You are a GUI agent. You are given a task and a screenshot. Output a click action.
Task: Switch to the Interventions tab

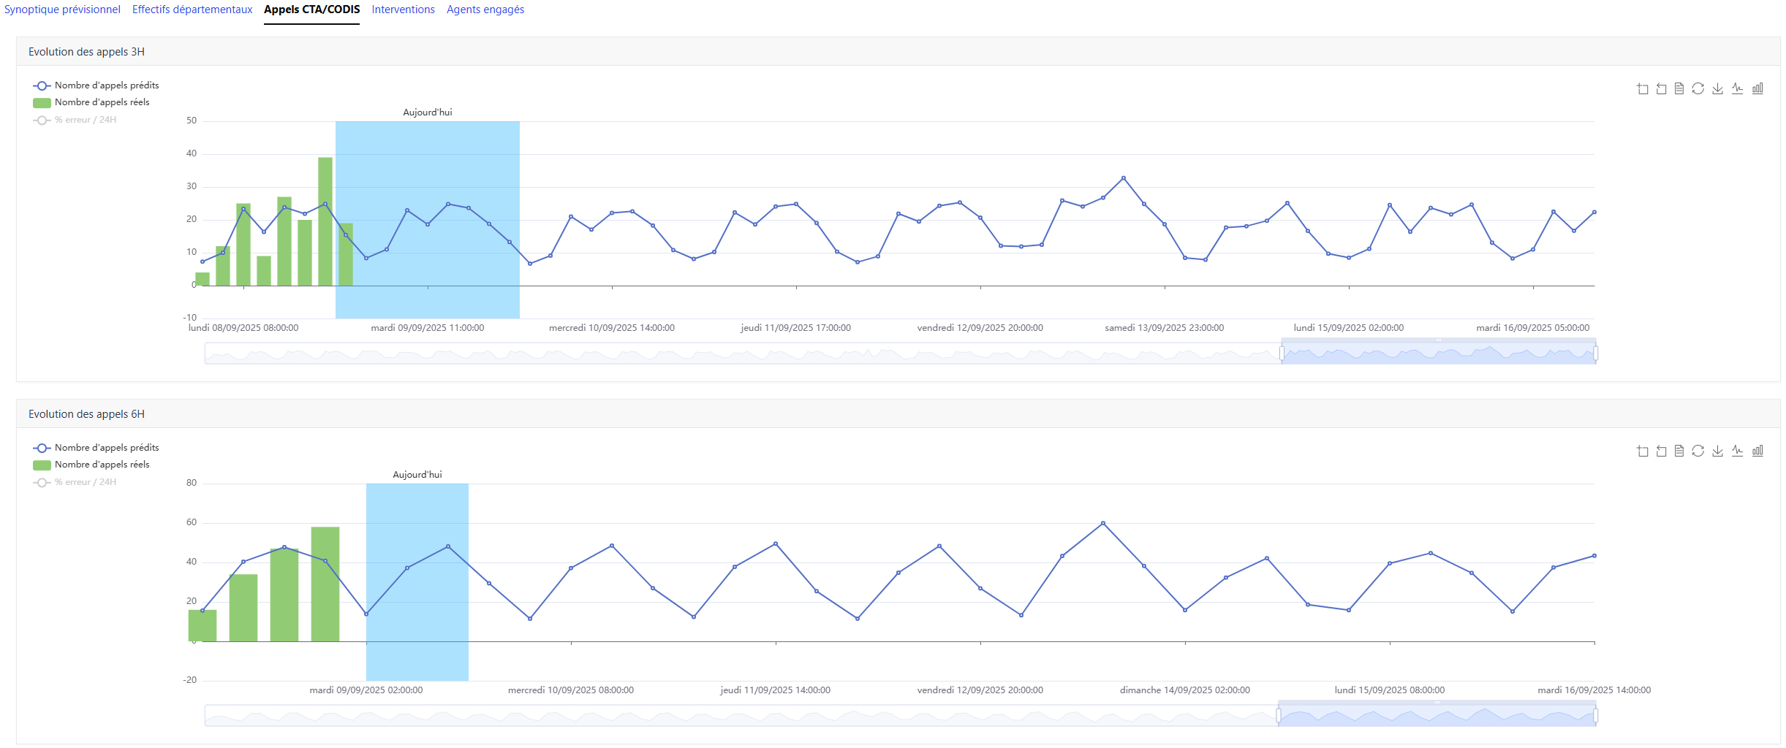[x=403, y=9]
